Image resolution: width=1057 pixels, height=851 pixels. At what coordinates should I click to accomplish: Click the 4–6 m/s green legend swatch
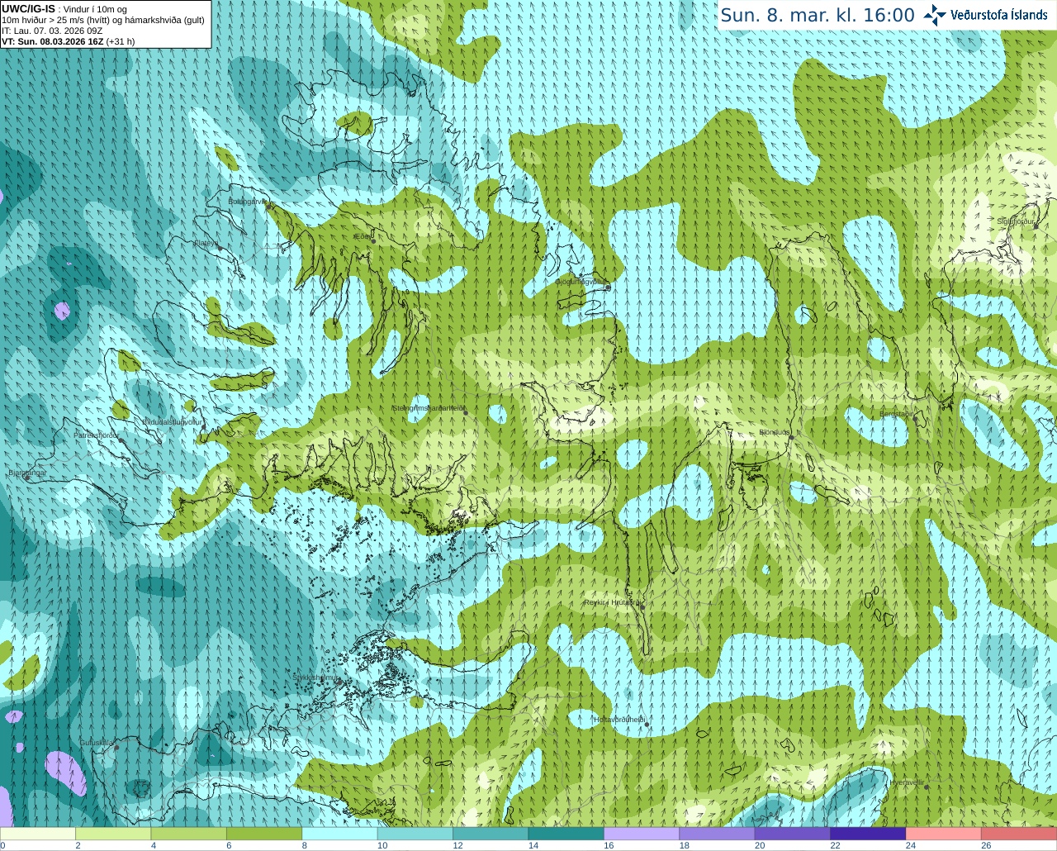pyautogui.click(x=189, y=834)
